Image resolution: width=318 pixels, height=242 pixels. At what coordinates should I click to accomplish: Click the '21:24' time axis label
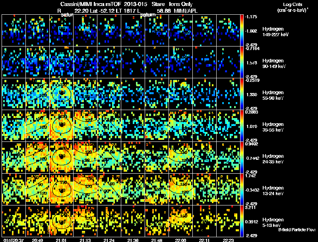click(x=109, y=240)
